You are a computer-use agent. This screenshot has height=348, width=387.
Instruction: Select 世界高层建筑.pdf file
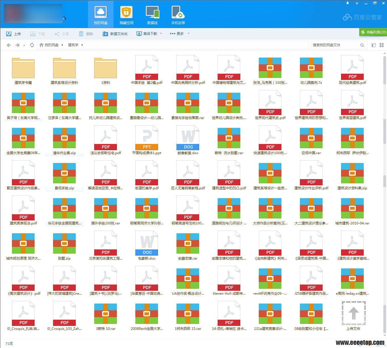point(352,106)
